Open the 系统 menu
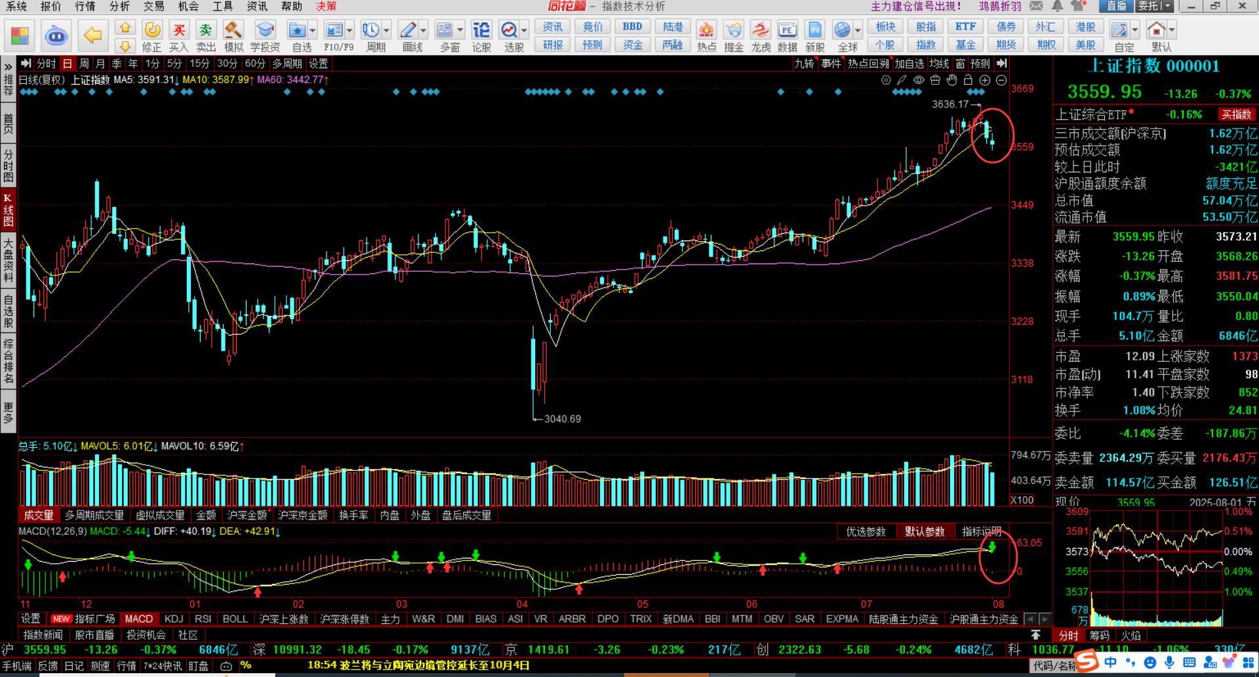The image size is (1259, 677). click(16, 7)
